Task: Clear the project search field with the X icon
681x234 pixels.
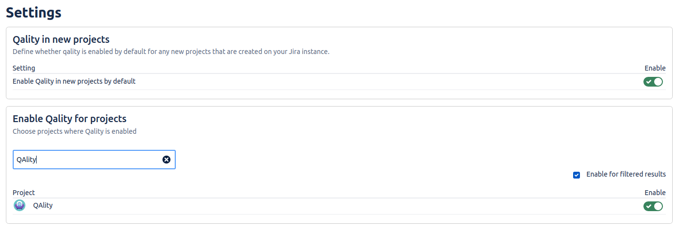Action: (x=166, y=160)
